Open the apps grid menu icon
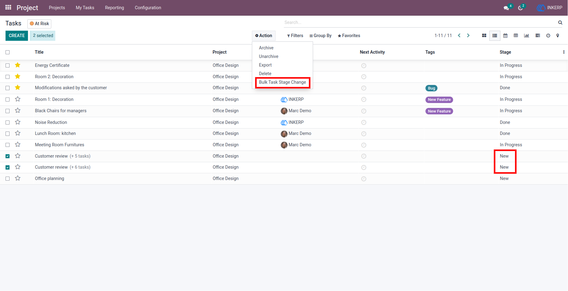568x291 pixels. 8,7
